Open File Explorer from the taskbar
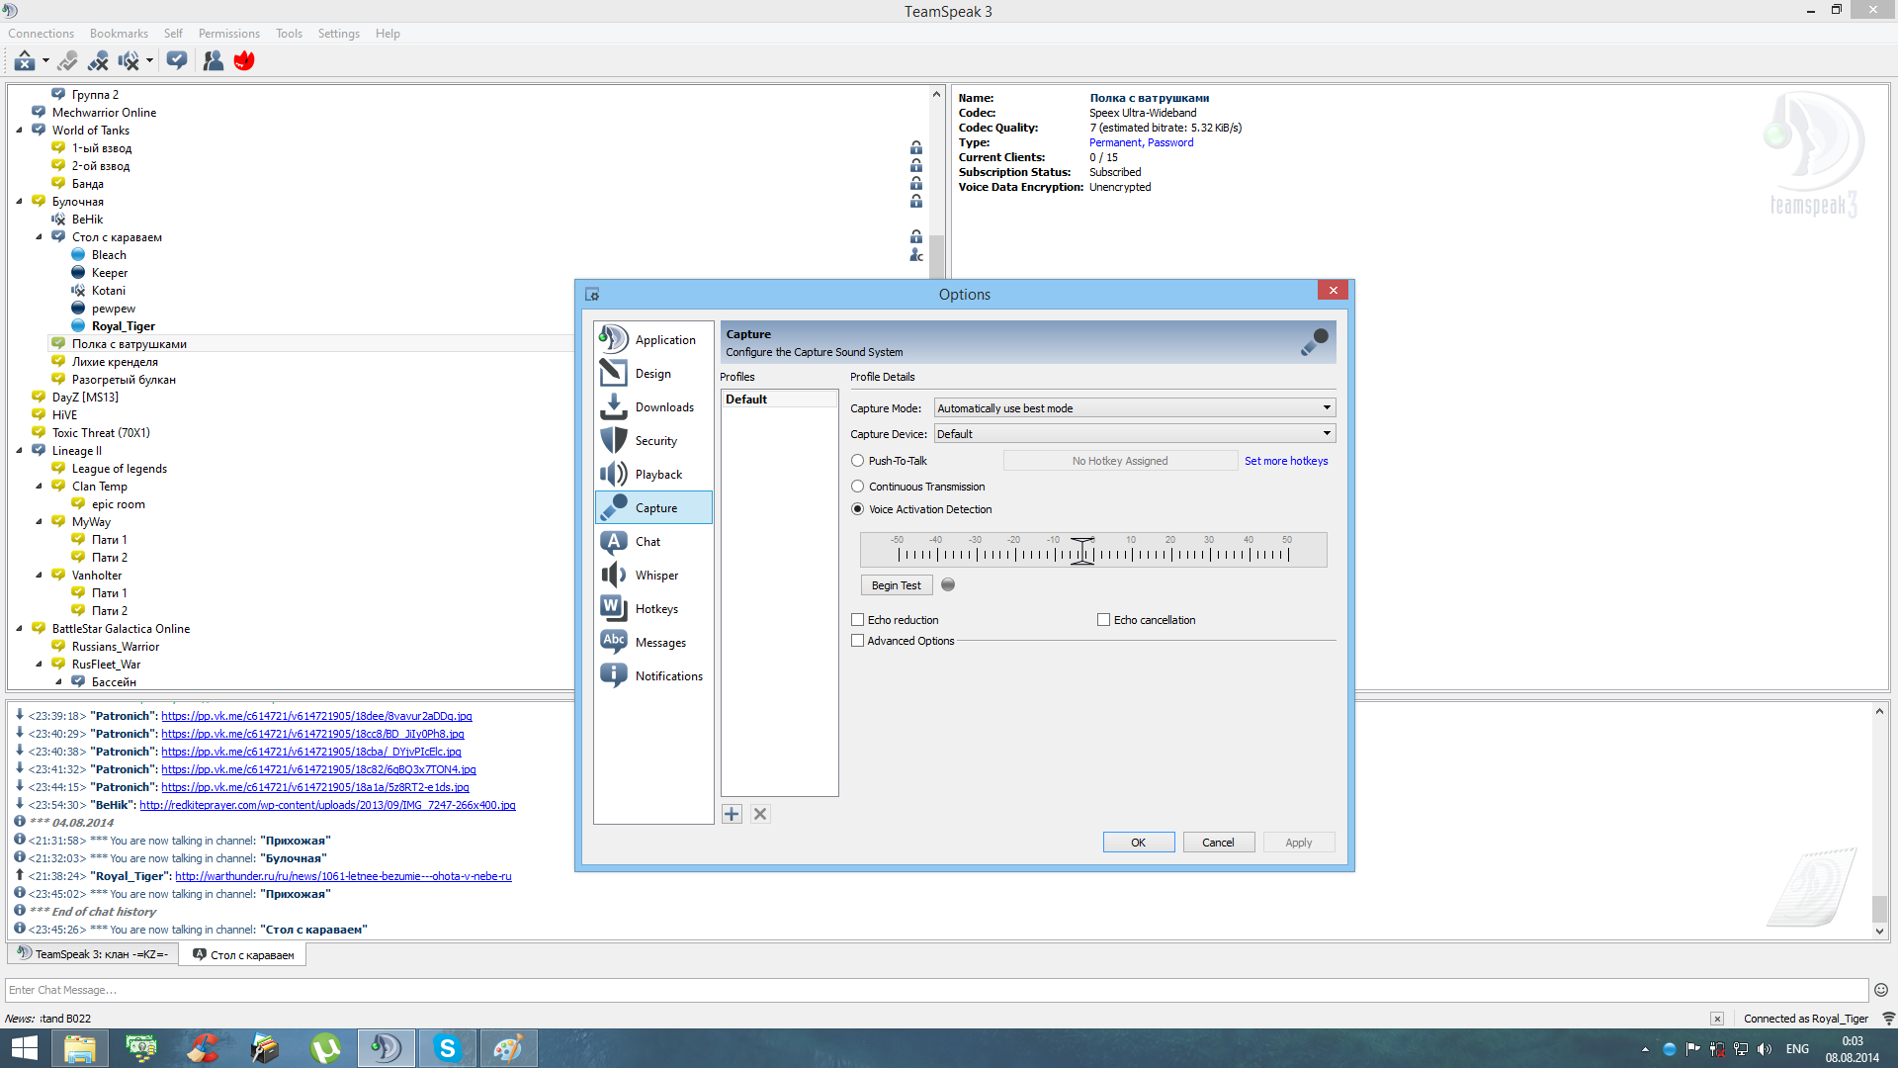1898x1068 pixels. tap(80, 1048)
